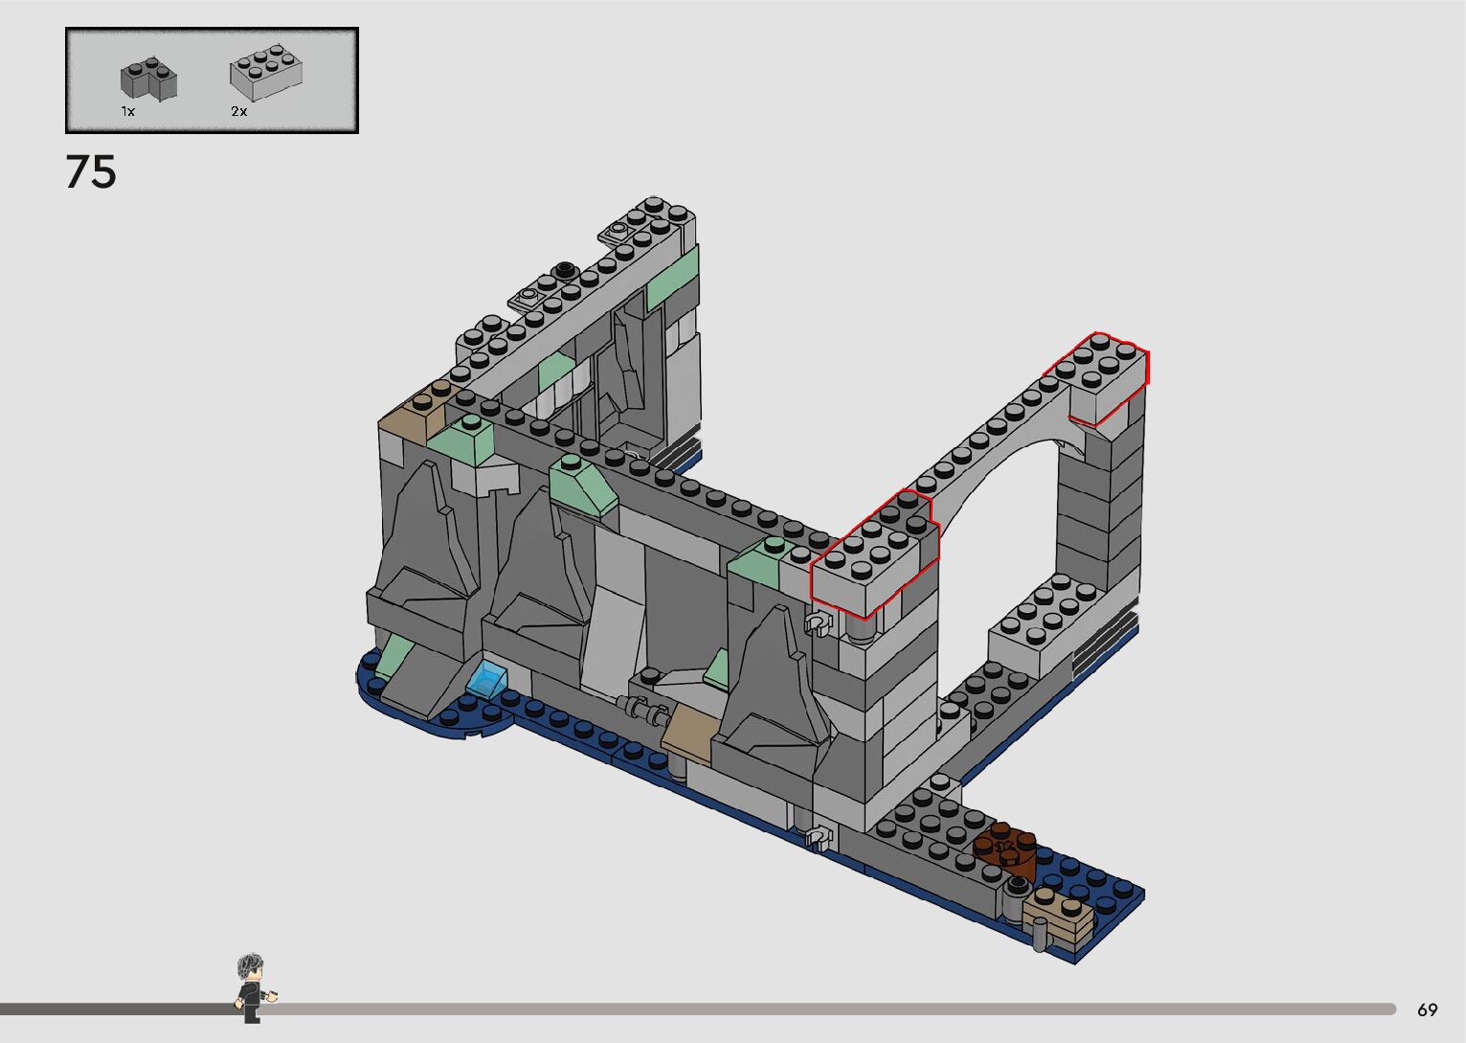Screen dimensions: 1466x1043
Task: Select the tan brick at the walkway end
Action: [1057, 913]
